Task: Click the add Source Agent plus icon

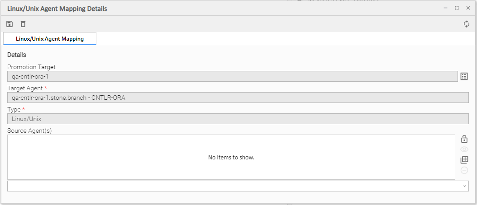Action: click(x=464, y=160)
